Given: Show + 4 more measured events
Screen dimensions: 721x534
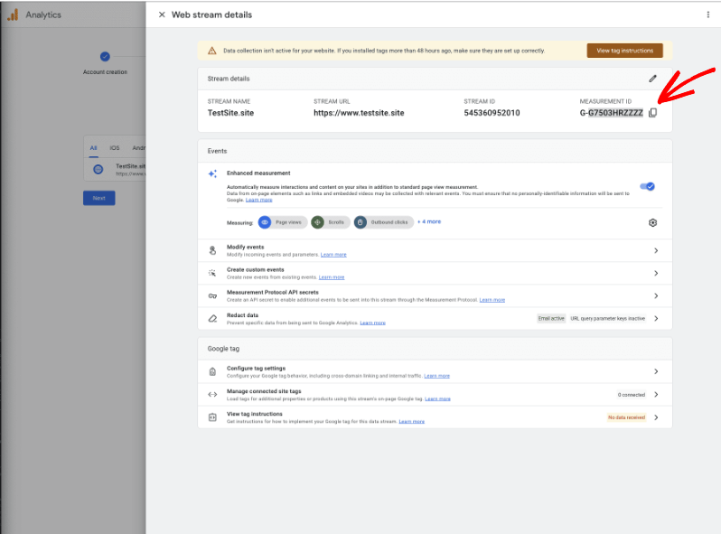Looking at the screenshot, I should tap(429, 221).
